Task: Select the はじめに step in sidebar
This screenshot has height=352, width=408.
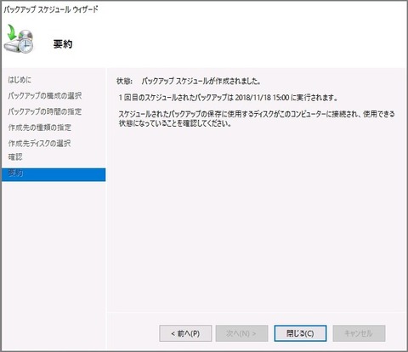Action: 20,80
